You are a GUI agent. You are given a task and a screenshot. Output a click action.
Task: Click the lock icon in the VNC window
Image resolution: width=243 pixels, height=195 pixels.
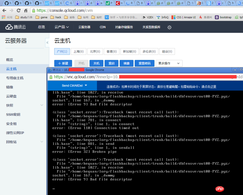(51, 77)
